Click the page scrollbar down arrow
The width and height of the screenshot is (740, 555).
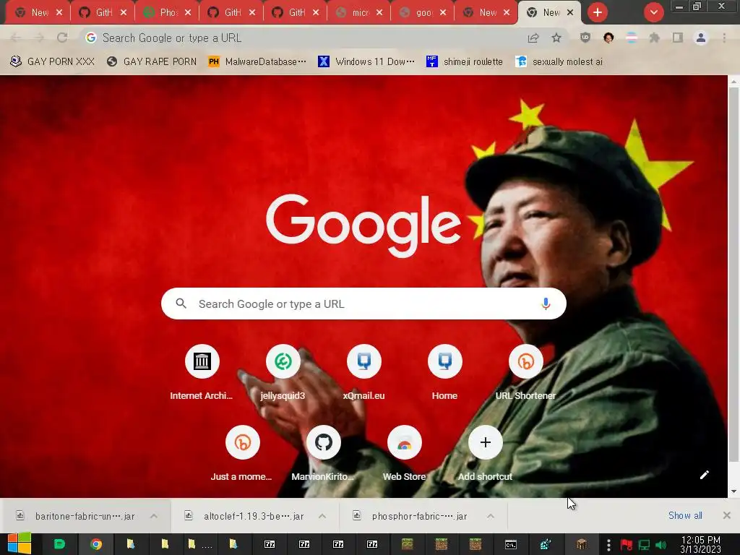(x=733, y=491)
